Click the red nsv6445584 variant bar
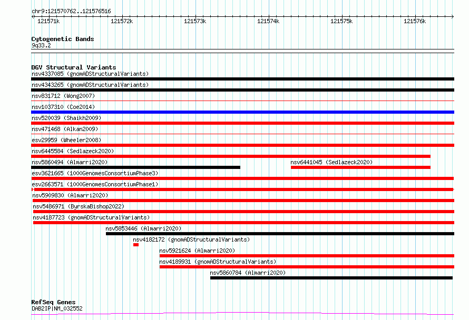Image resolution: width=469 pixels, height=320 pixels. (x=231, y=156)
